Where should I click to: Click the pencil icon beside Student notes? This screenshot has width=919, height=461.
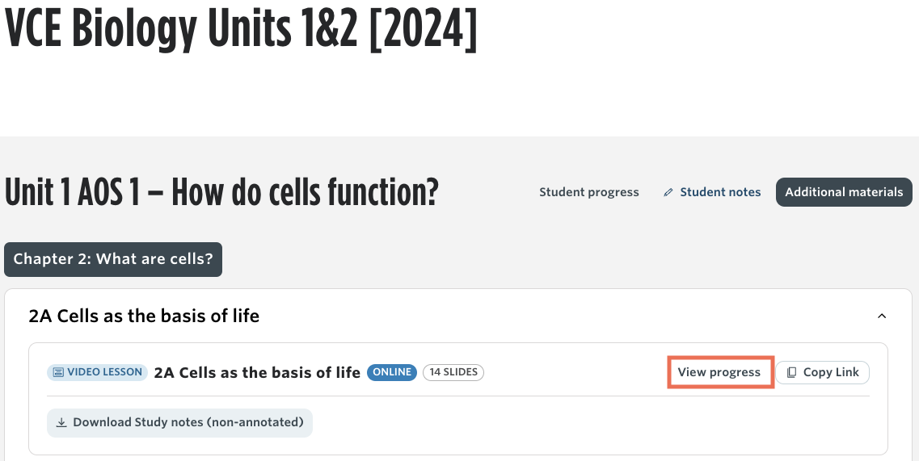pos(668,192)
